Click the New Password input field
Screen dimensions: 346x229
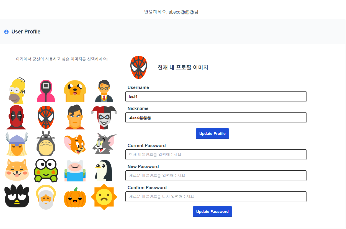pyautogui.click(x=216, y=176)
